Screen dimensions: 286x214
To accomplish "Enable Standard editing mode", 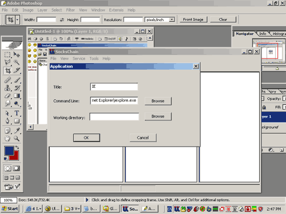I will click(x=7, y=168).
